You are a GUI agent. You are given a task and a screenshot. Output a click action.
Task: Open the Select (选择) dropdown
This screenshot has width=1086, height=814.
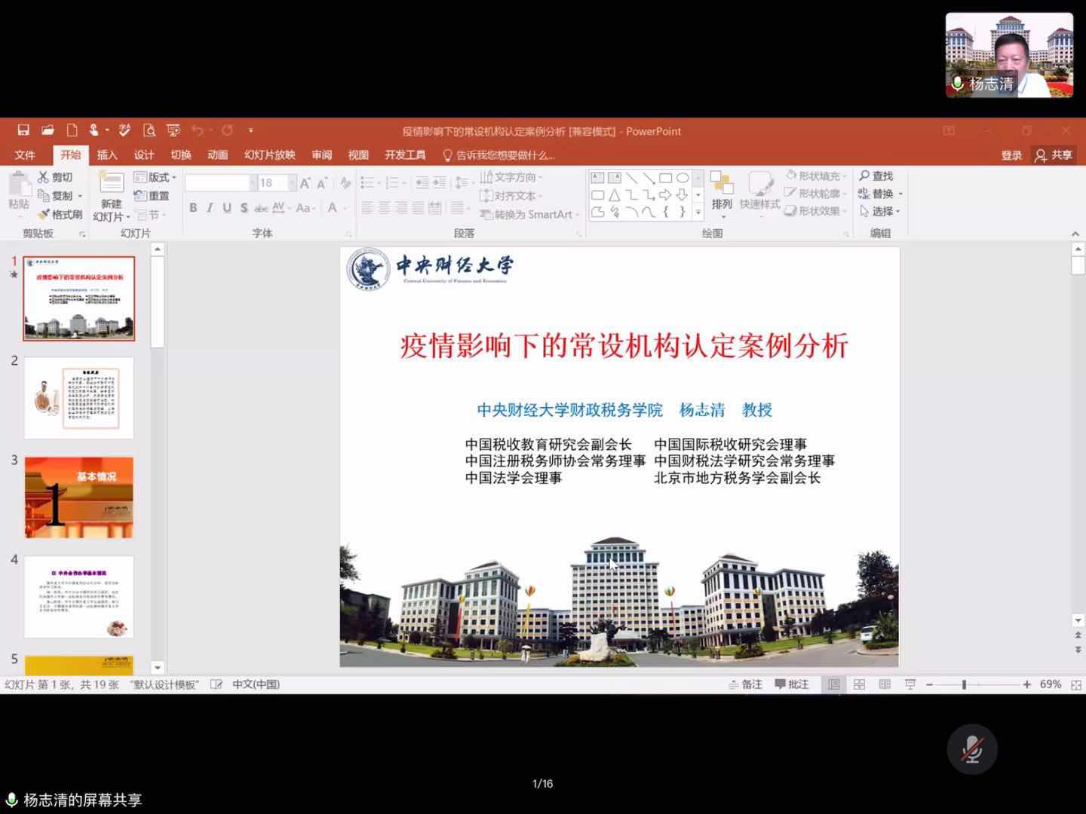click(x=881, y=212)
